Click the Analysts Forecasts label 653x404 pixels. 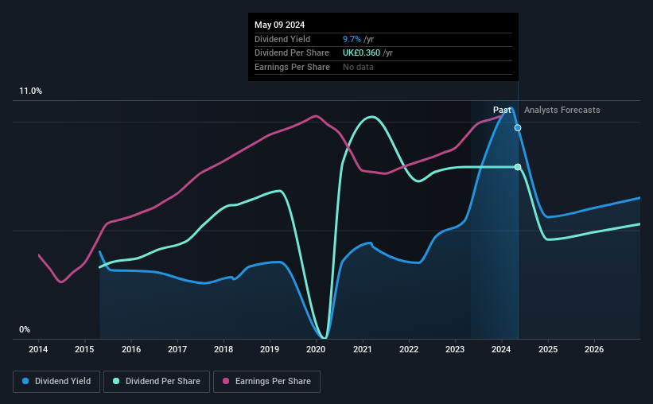[562, 110]
